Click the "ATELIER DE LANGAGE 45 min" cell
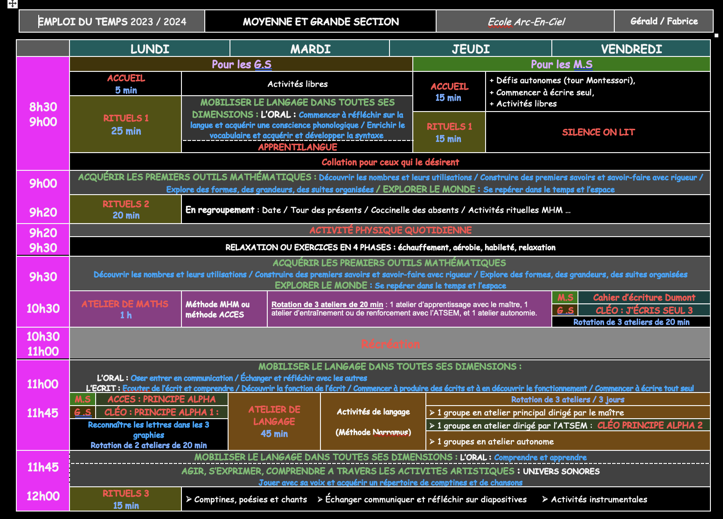Viewport: 723px width, 519px height. pos(274,421)
